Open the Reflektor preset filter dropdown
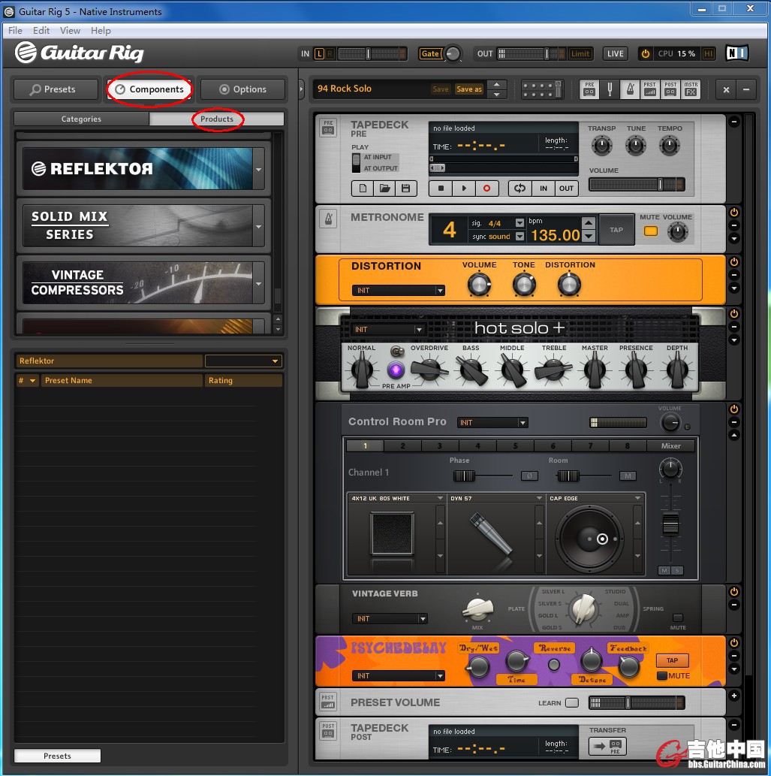Image resolution: width=771 pixels, height=776 pixels. (x=244, y=361)
